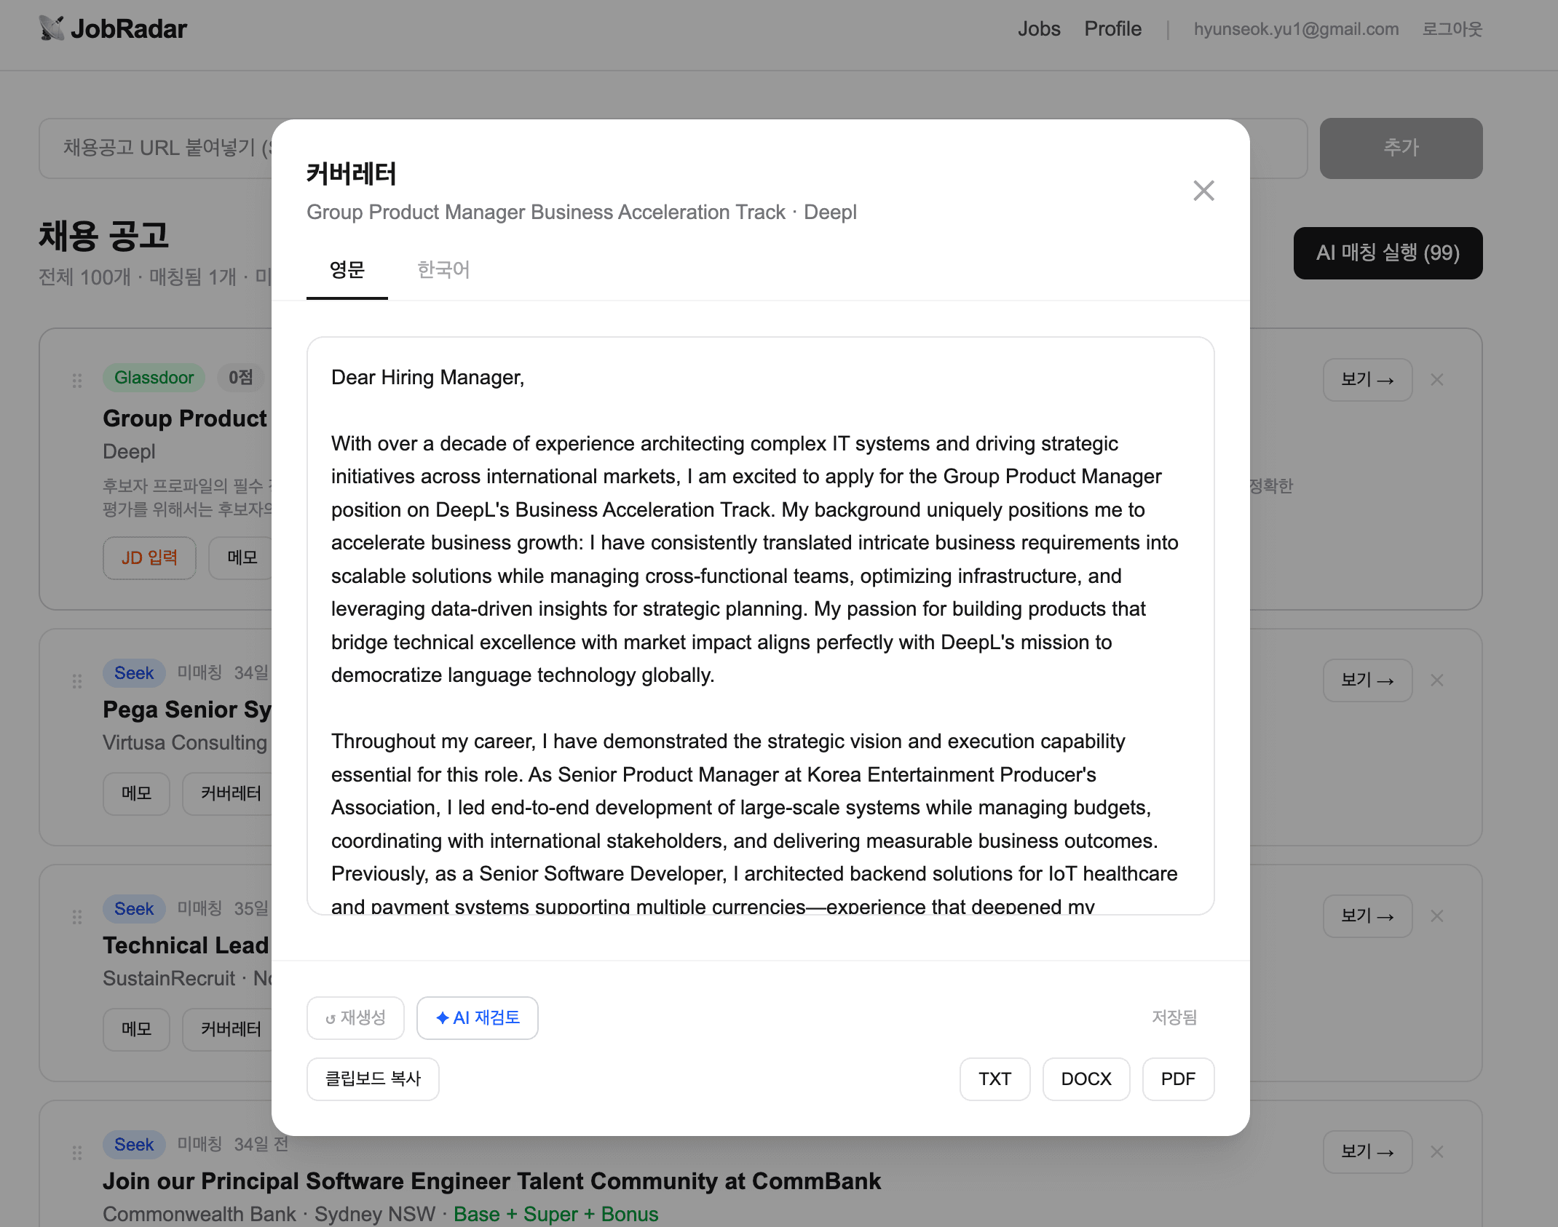Open 보기 for the Deepl job card

pos(1367,380)
